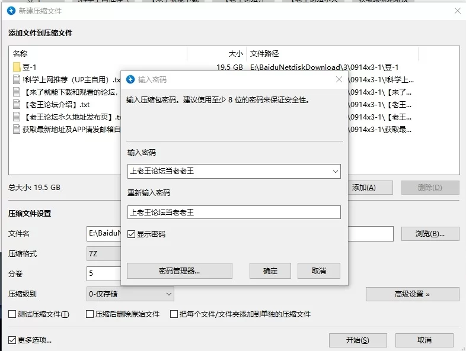Select the !科学上网推荐（UP主自用）file name

point(71,80)
